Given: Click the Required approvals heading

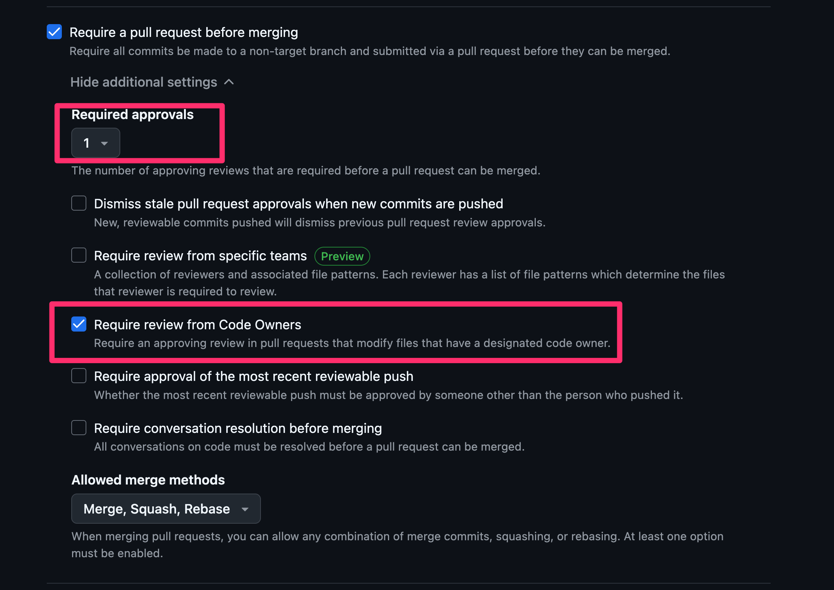Looking at the screenshot, I should pos(132,115).
